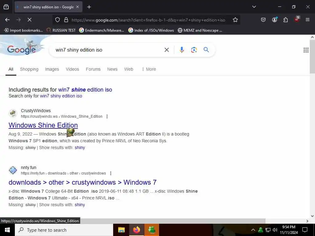Screen dimensions: 315x236
Task: Open the tracking protection shield panel
Action: (58, 20)
